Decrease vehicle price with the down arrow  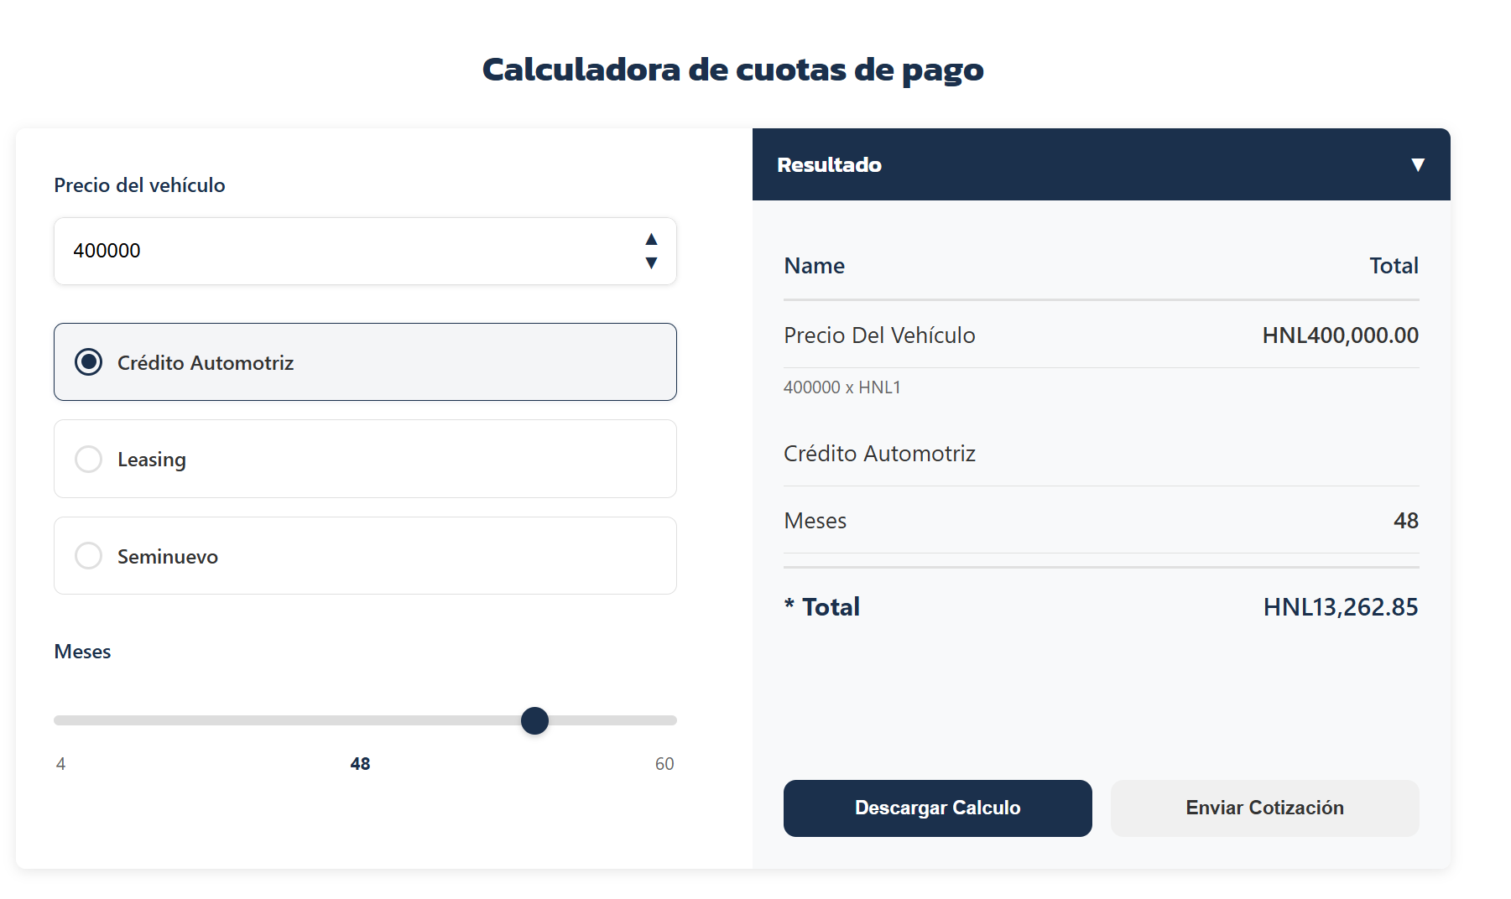coord(651,263)
